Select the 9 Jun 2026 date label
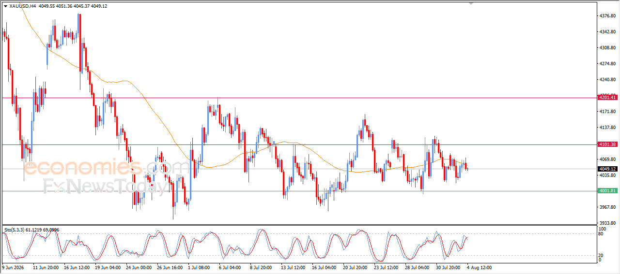The width and height of the screenshot is (620, 274). click(x=14, y=267)
